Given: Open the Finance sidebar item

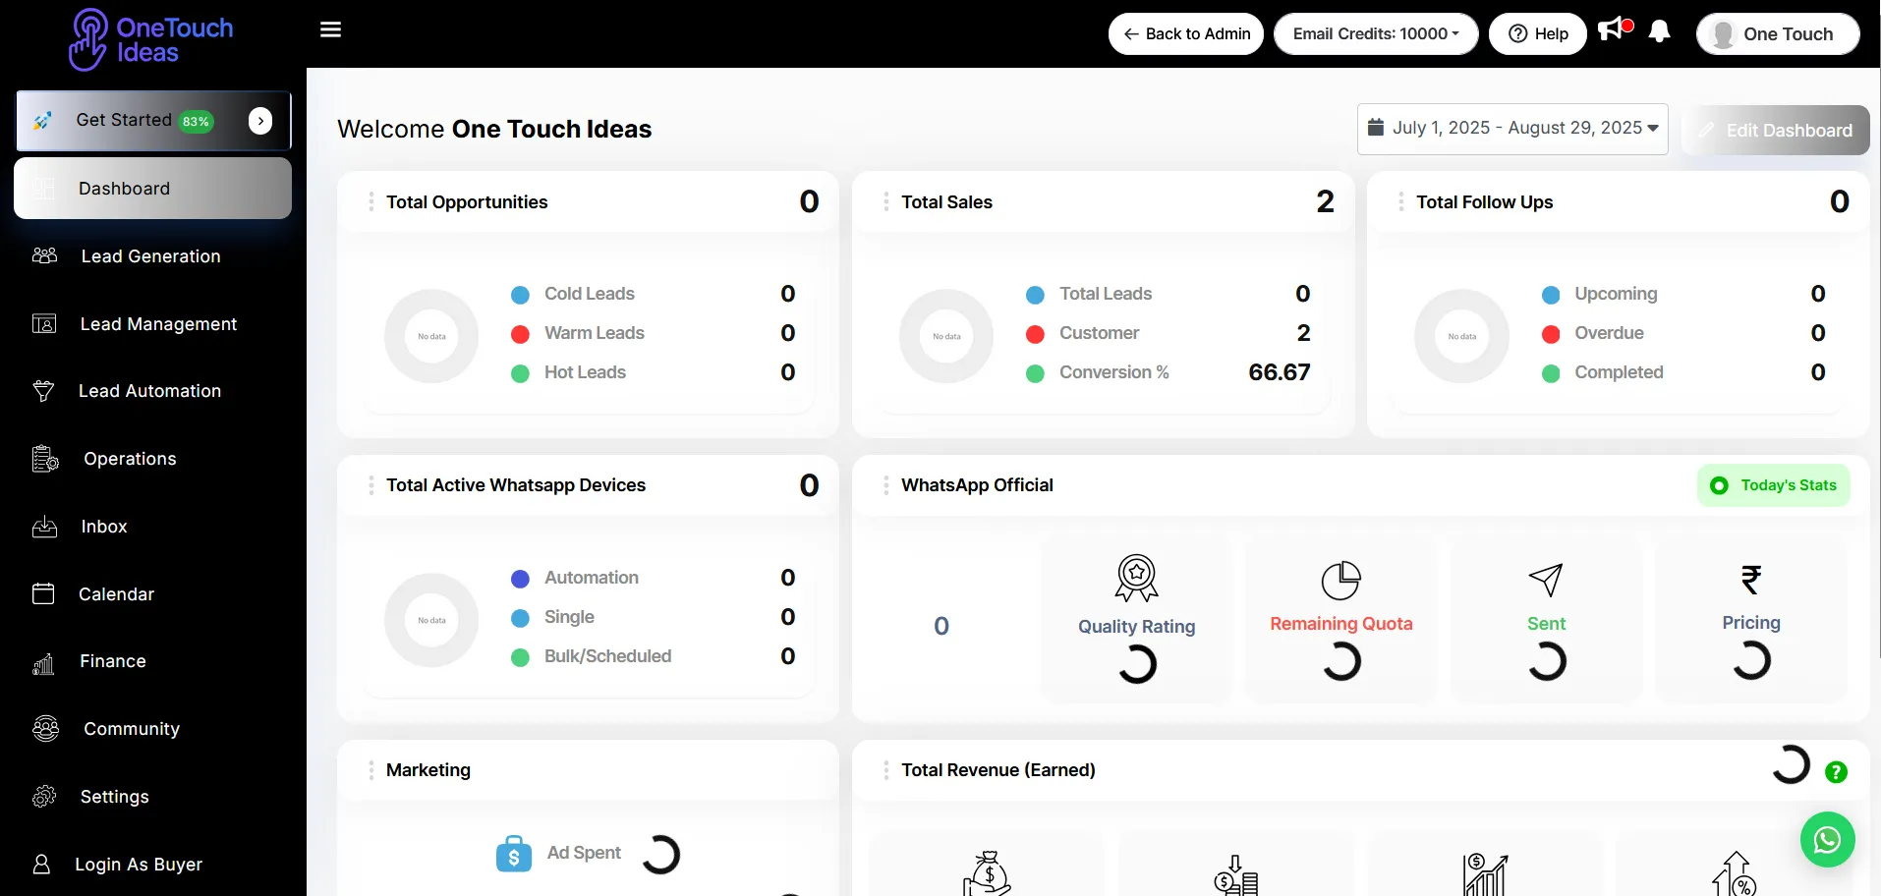Looking at the screenshot, I should pos(112,662).
